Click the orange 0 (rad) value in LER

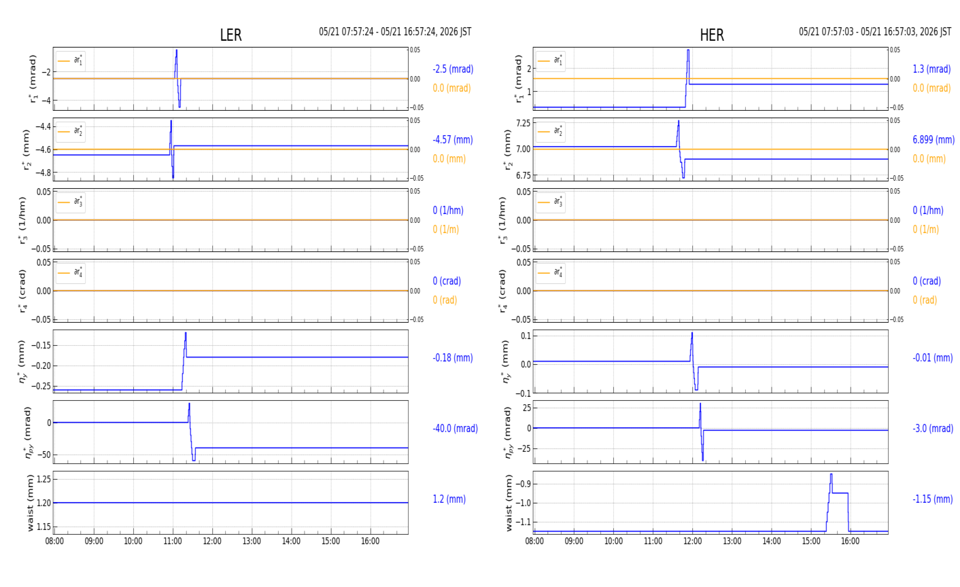(445, 300)
